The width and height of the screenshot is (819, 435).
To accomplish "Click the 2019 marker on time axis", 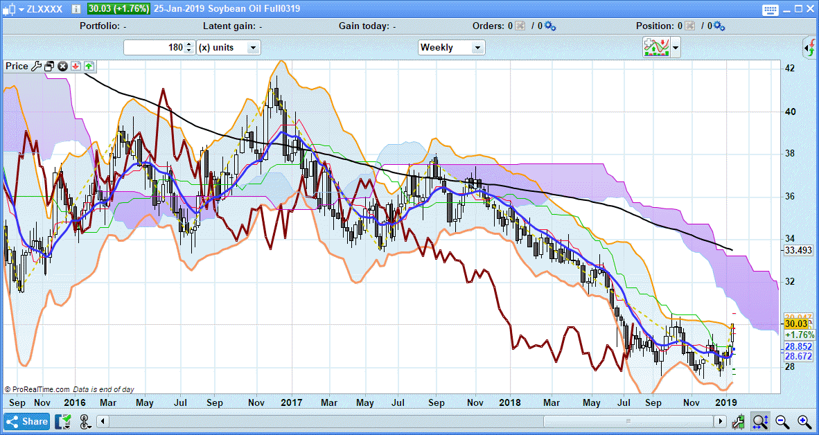I will (x=725, y=402).
